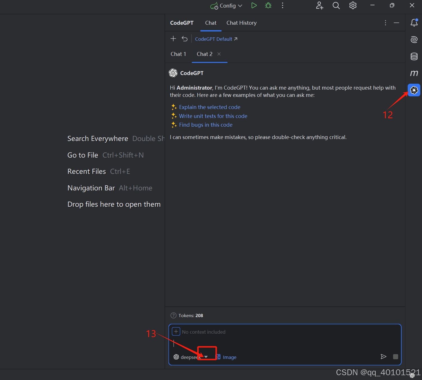
Task: Click Find bugs in this code suggestion
Action: tap(206, 125)
